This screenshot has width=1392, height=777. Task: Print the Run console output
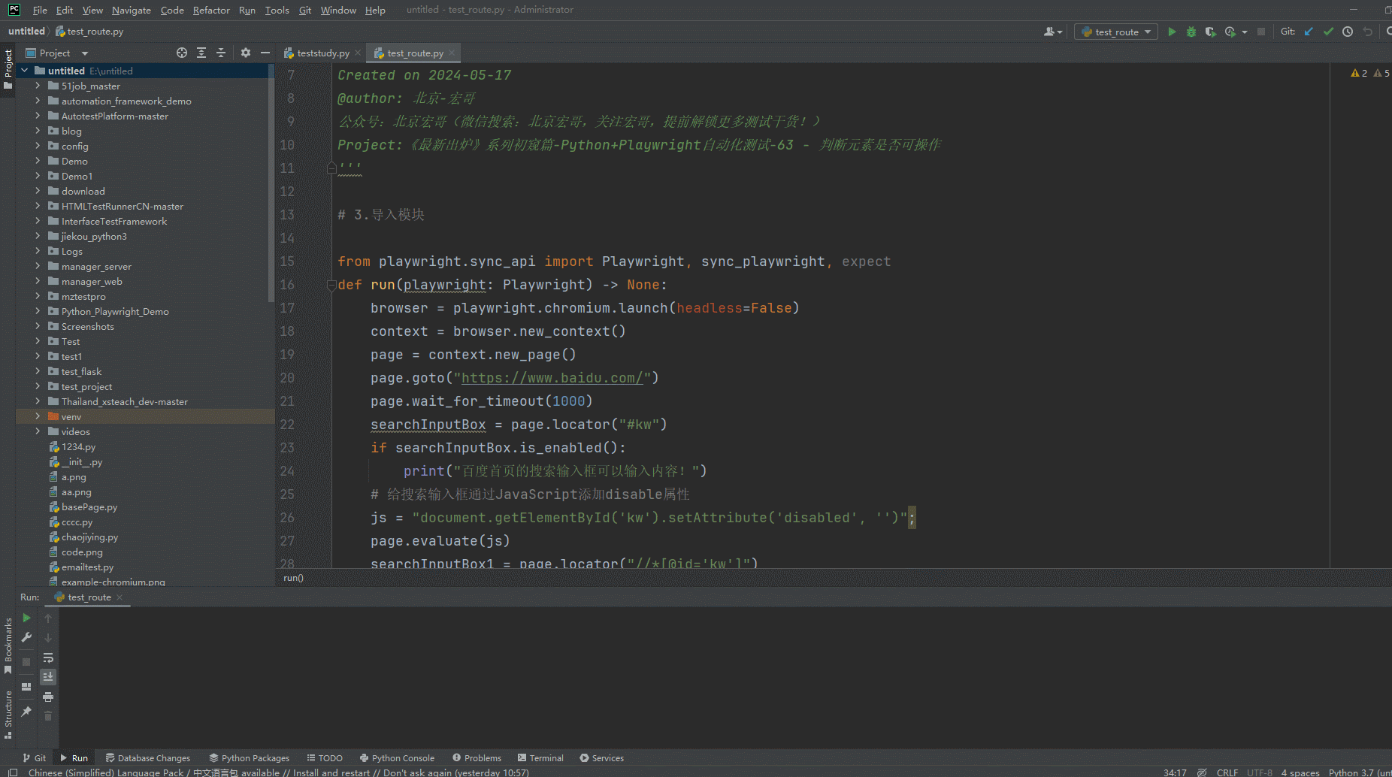(x=48, y=697)
